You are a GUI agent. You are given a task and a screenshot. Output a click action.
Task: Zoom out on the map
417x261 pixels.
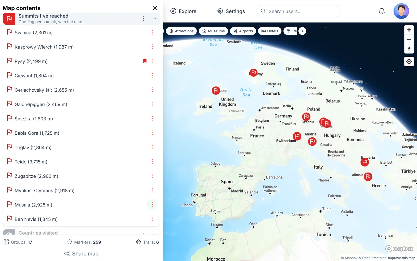point(409,39)
